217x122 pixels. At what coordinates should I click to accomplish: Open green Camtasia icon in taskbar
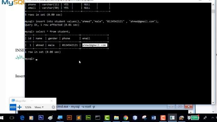click(107, 118)
